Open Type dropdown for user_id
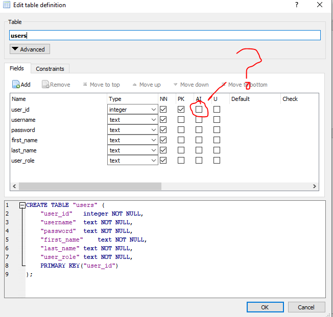 [153, 110]
